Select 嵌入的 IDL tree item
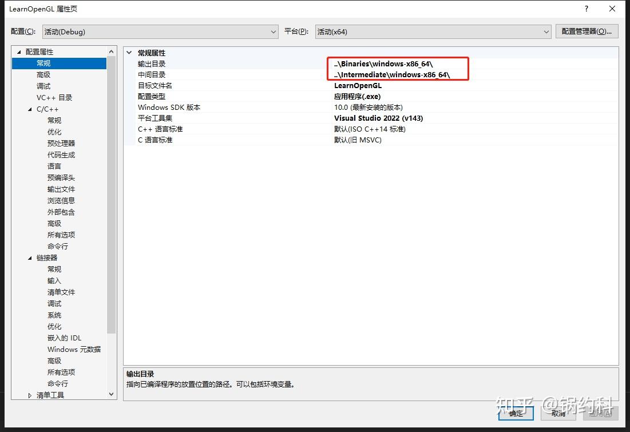The image size is (630, 432). (64, 338)
